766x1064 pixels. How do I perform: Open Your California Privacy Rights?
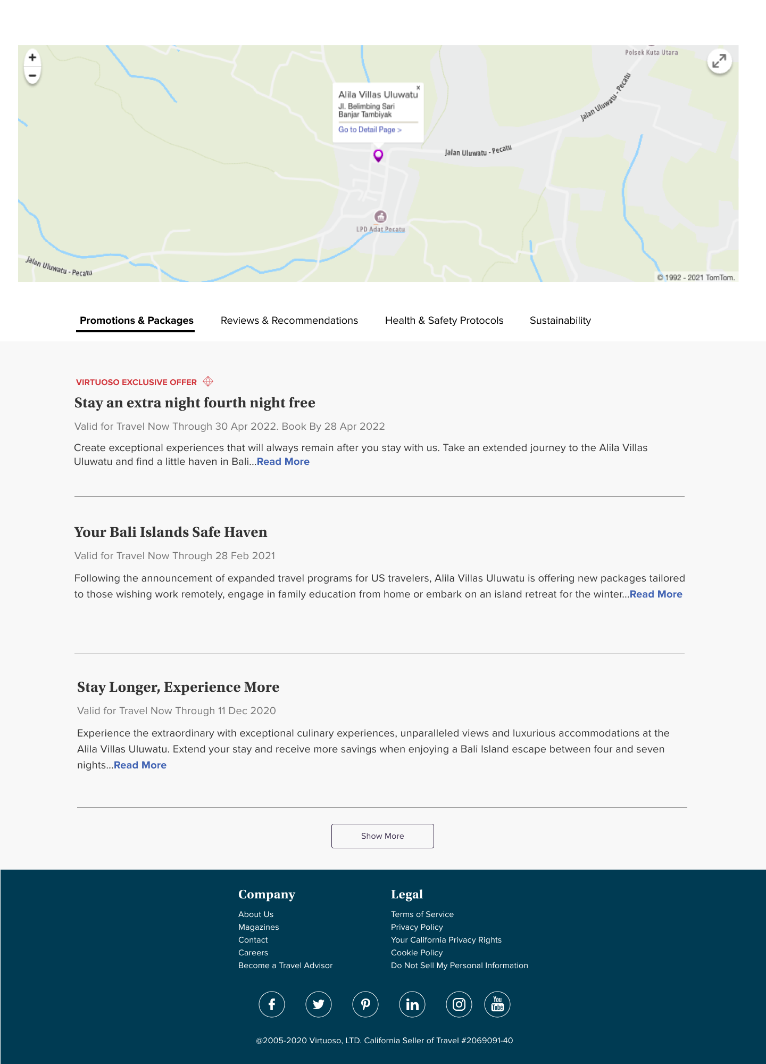446,940
